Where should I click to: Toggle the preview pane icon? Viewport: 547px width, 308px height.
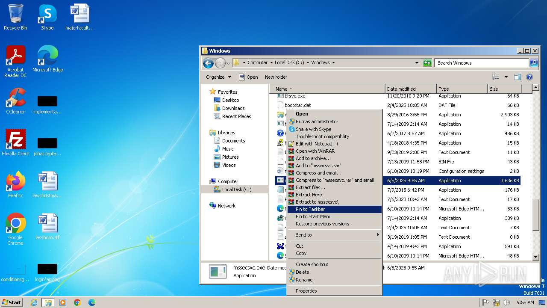coord(518,77)
